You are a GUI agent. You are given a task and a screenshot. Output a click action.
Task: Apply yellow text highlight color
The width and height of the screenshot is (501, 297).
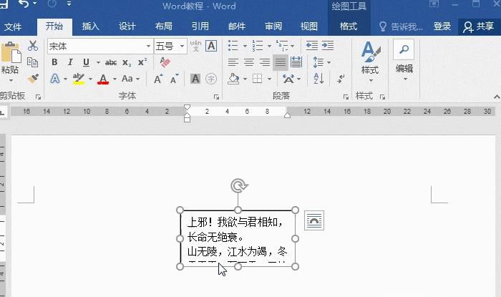[x=79, y=79]
